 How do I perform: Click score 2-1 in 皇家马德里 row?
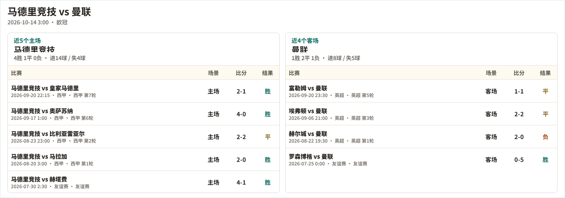pyautogui.click(x=241, y=91)
